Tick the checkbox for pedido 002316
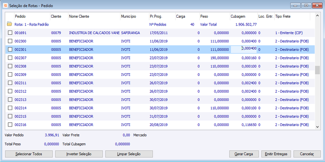The width and height of the screenshot is (325, 162). tap(10, 124)
